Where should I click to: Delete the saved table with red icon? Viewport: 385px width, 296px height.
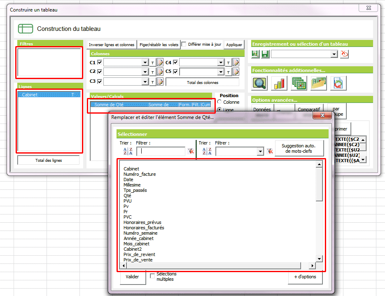[x=345, y=54]
